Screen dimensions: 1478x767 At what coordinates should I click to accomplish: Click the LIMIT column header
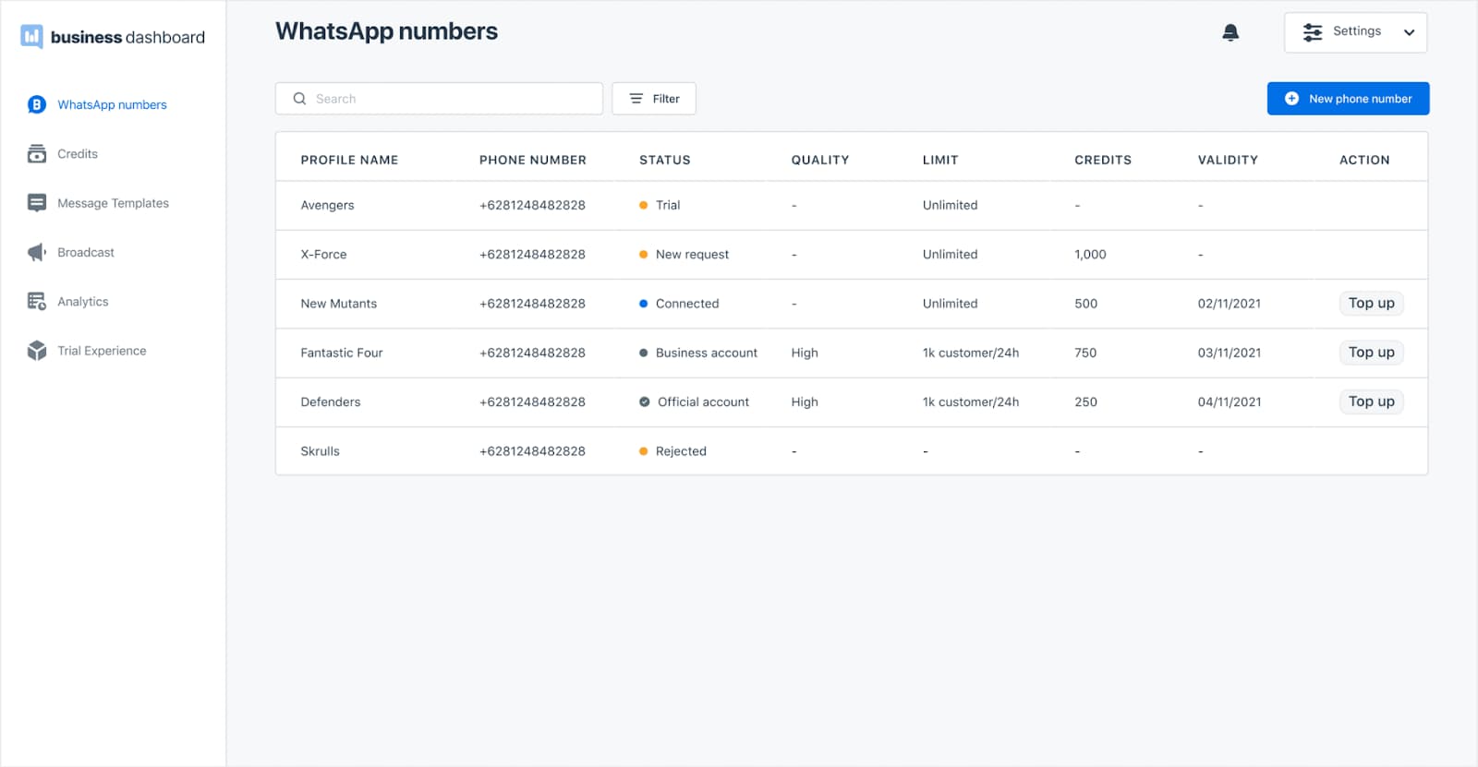[x=940, y=160]
